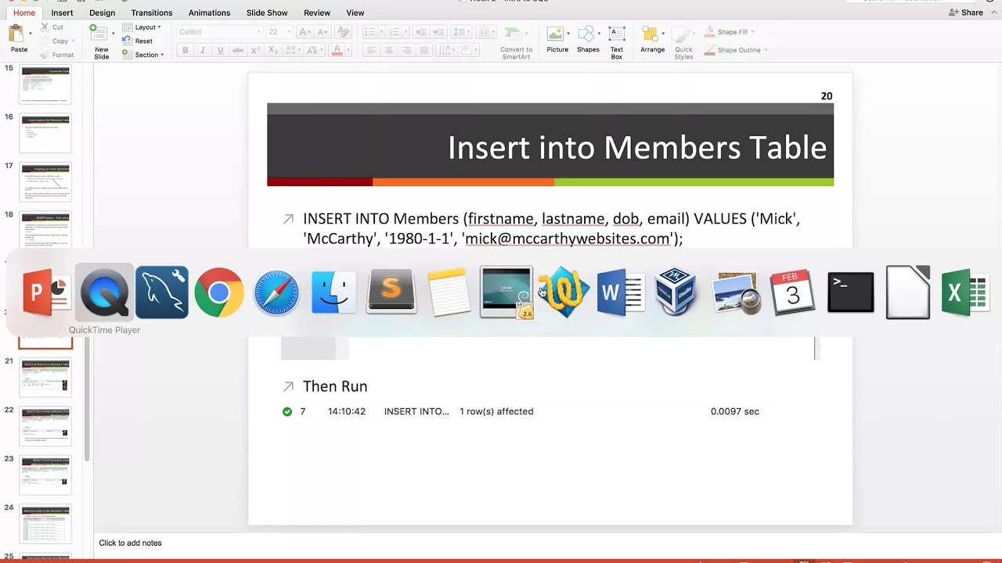The height and width of the screenshot is (563, 1002).
Task: Justify text alignment
Action: [x=424, y=50]
